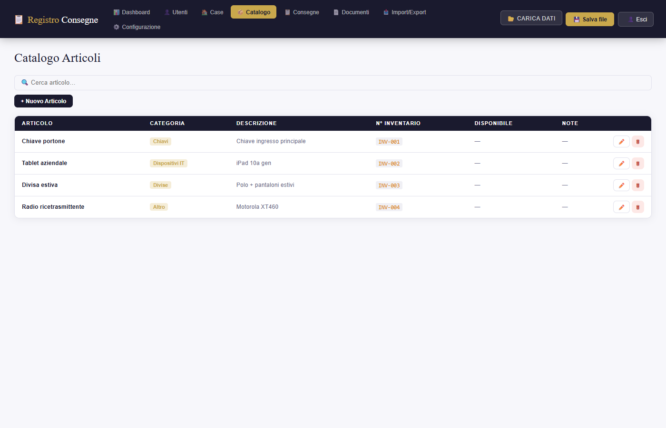
Task: Click inventory code INV-003
Action: tap(389, 185)
